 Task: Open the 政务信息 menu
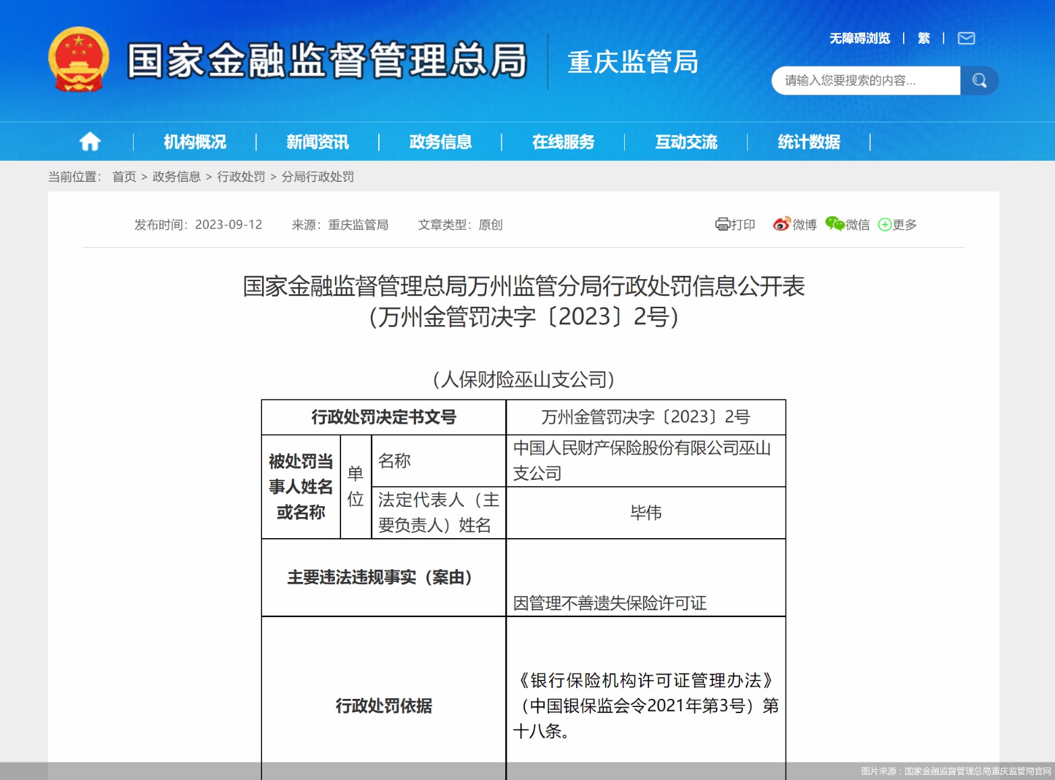click(440, 142)
